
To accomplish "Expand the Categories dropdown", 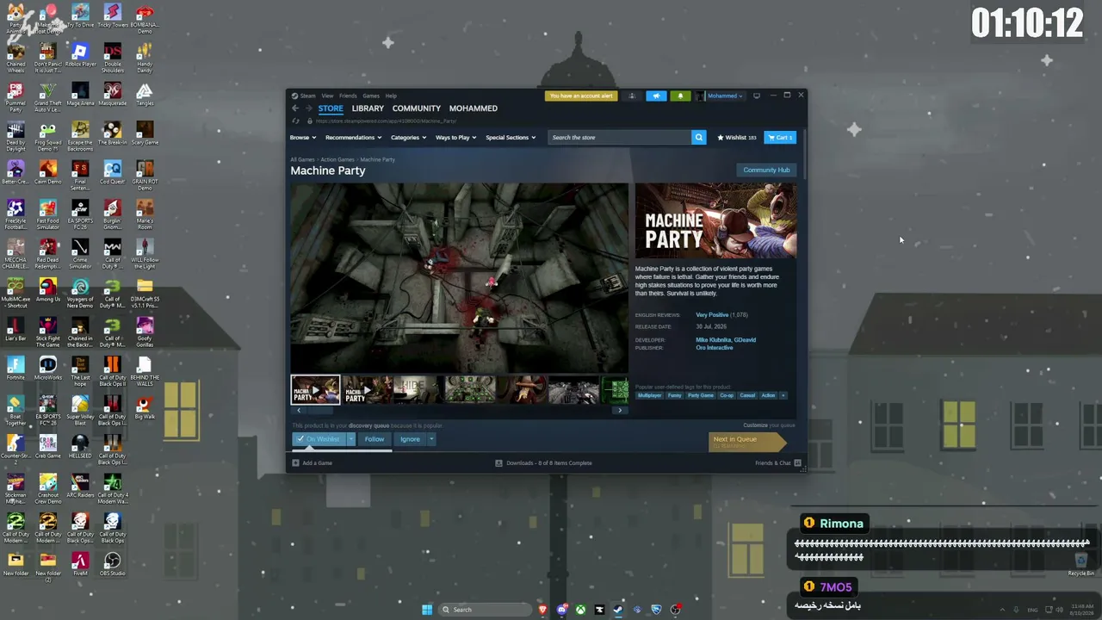I will [408, 138].
